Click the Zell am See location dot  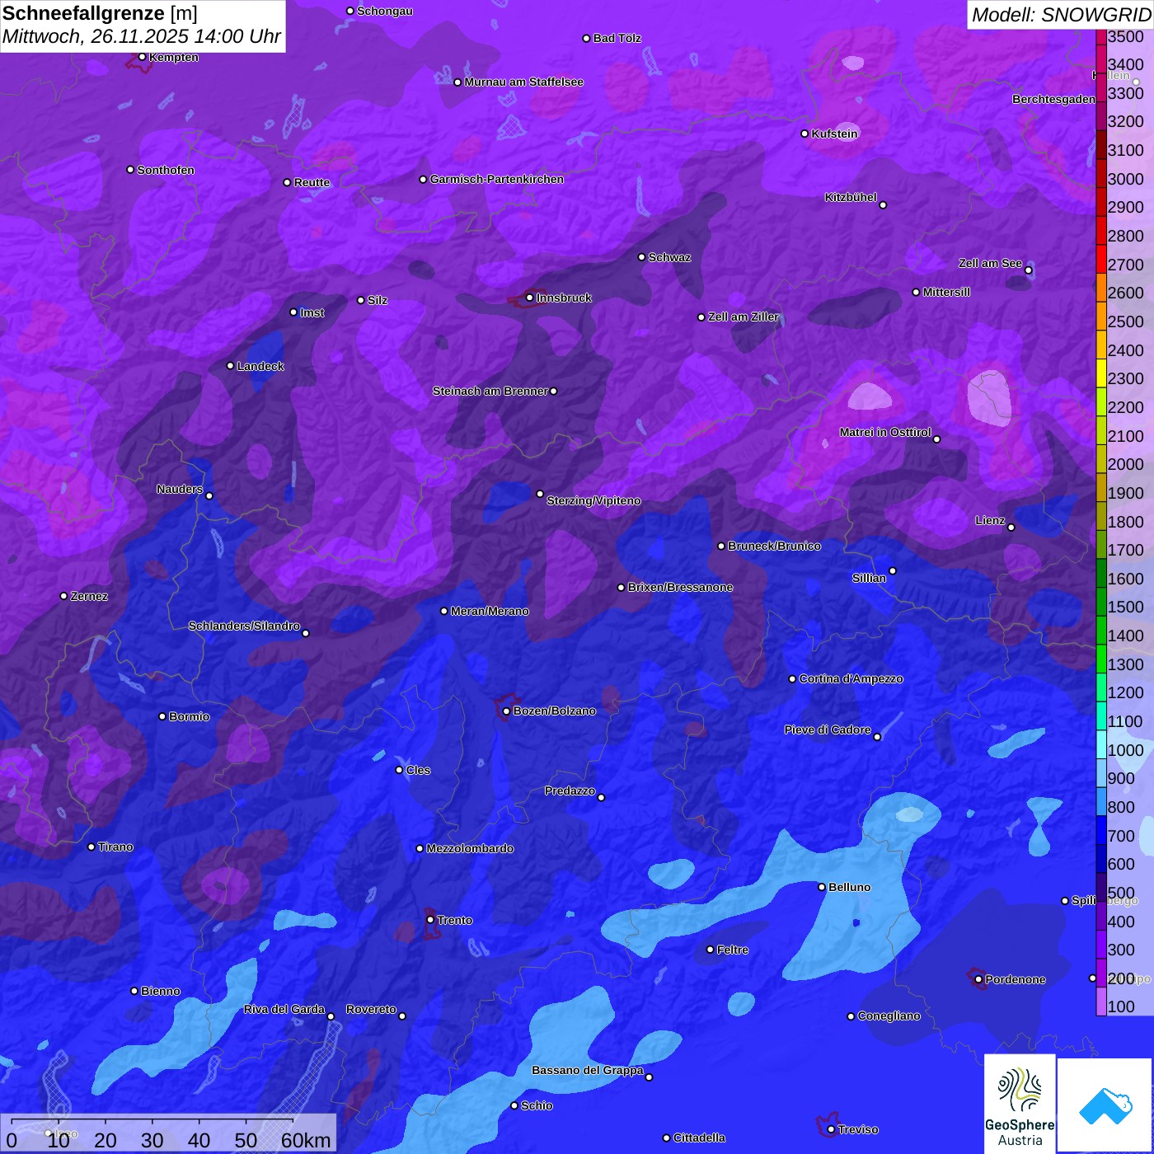pos(1028,270)
